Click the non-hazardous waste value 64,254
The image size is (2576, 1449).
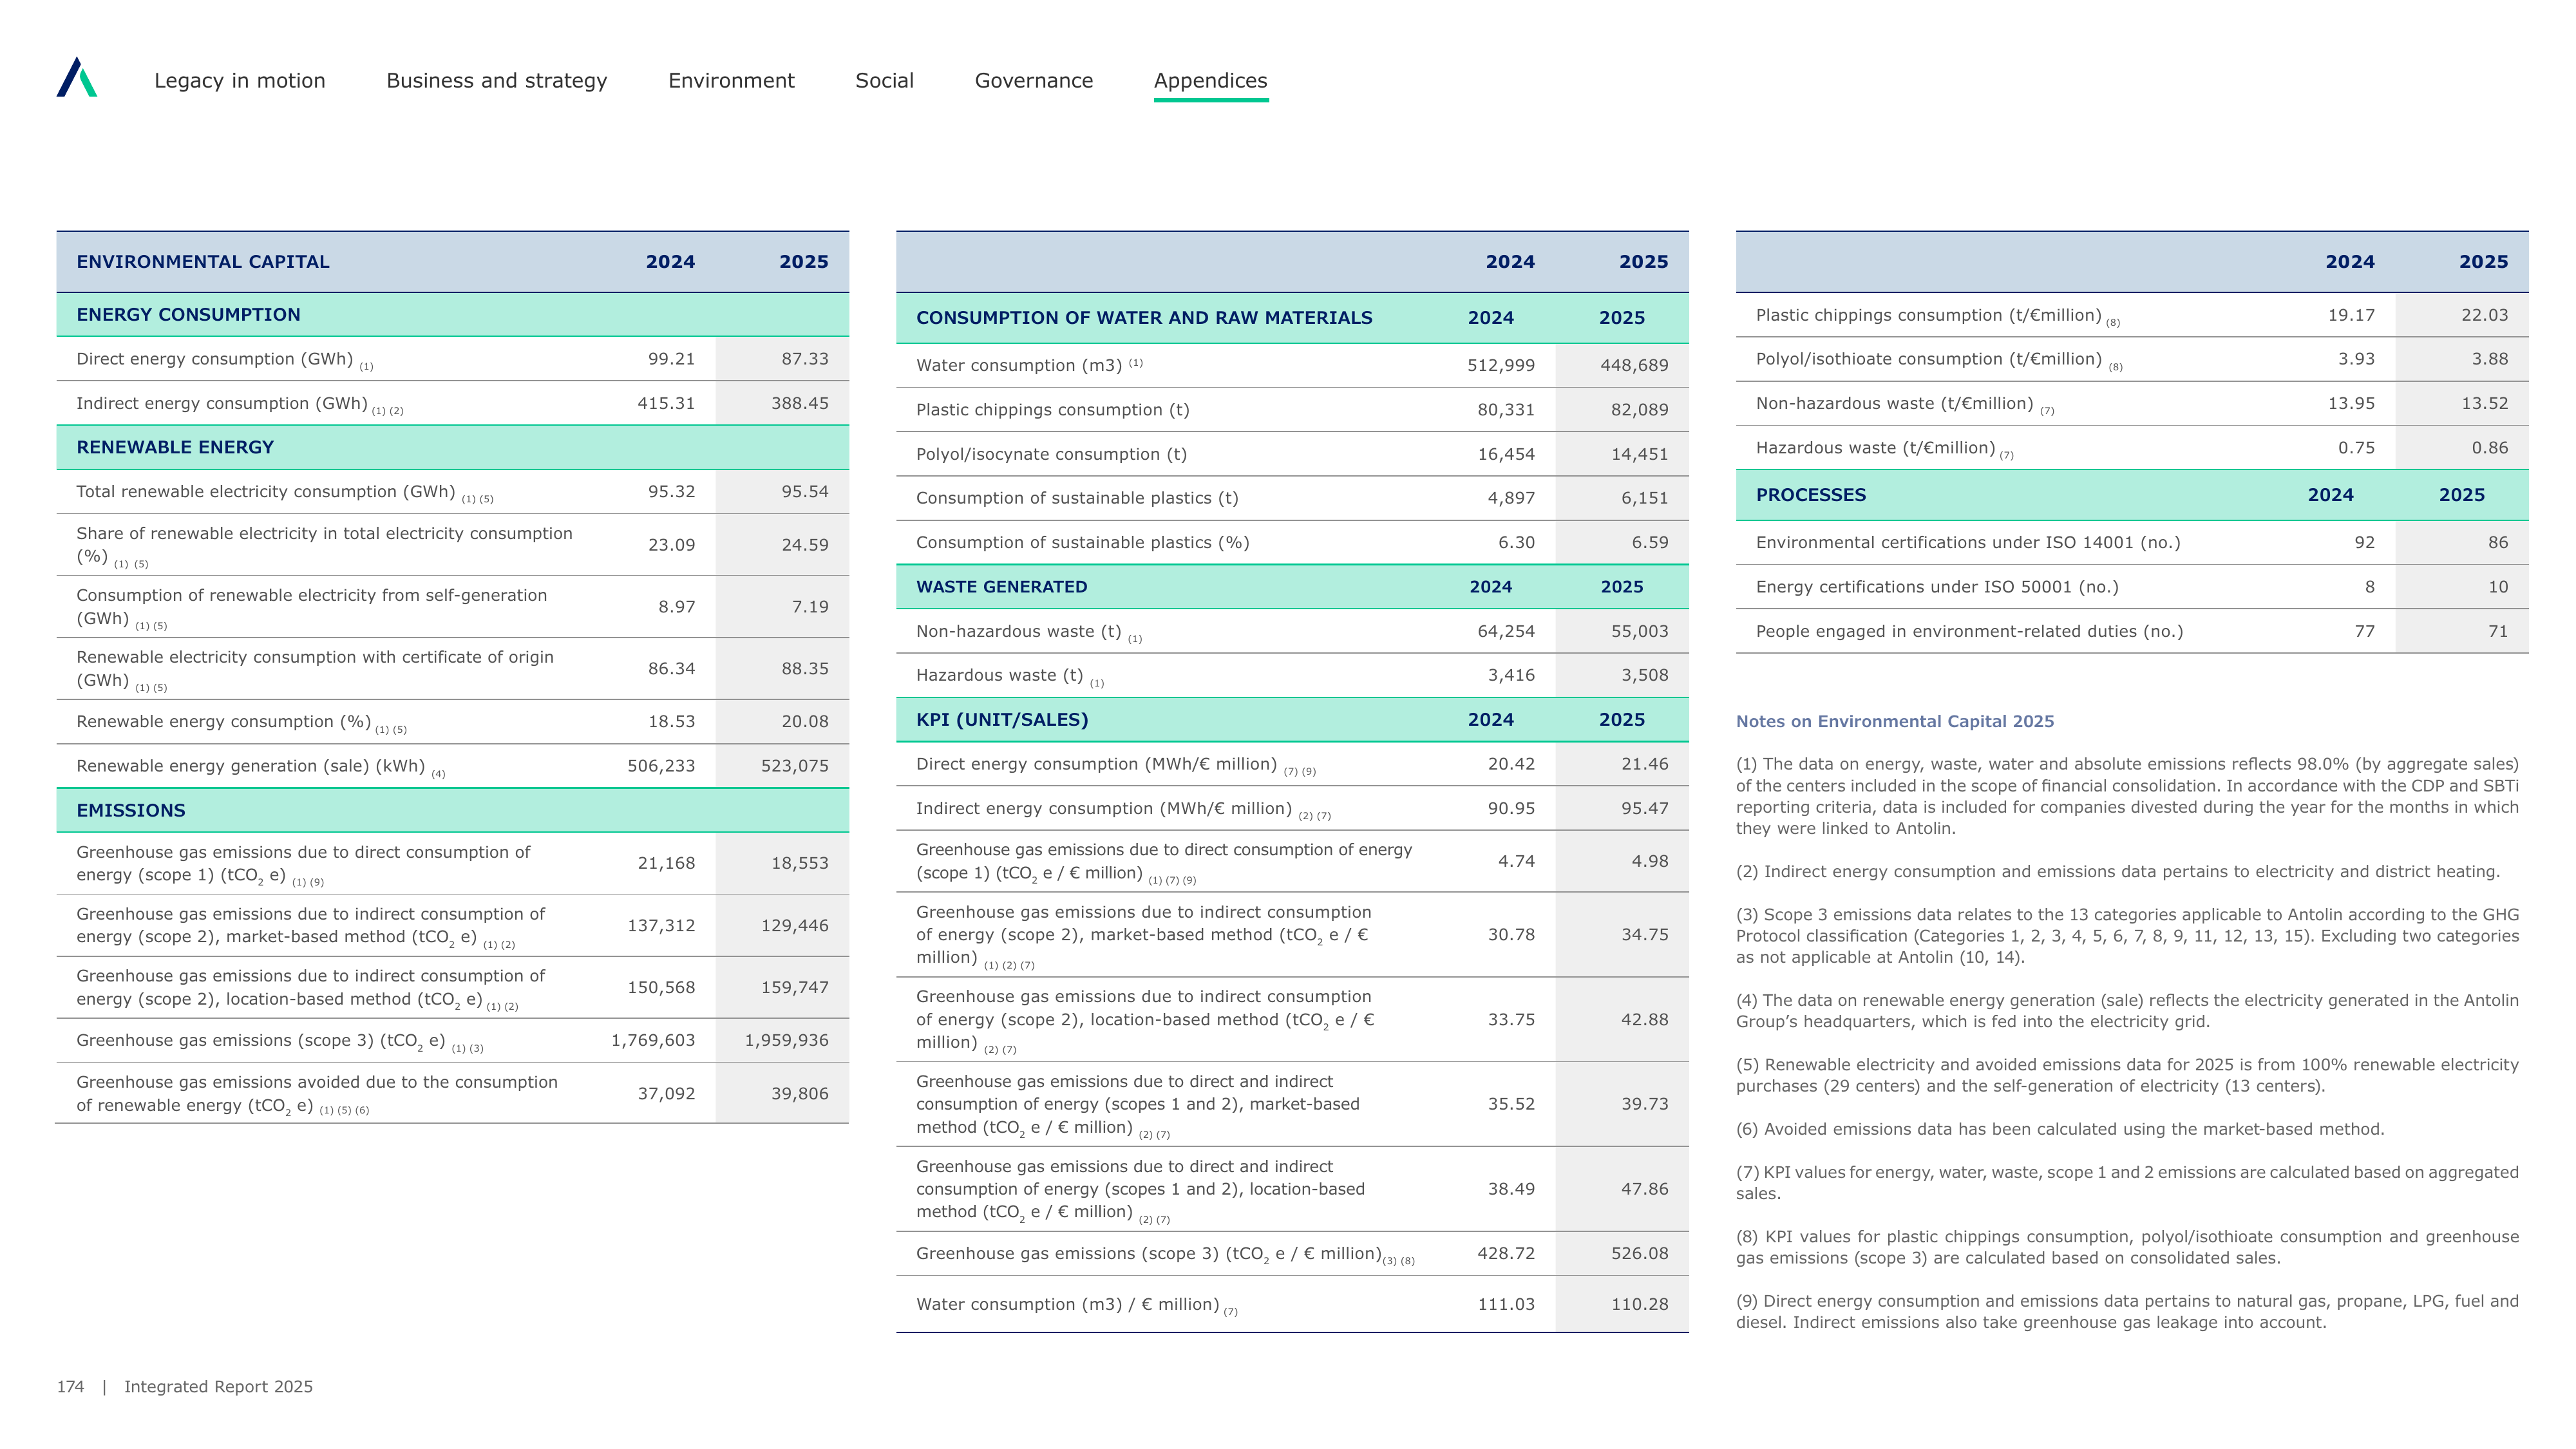pos(1506,631)
